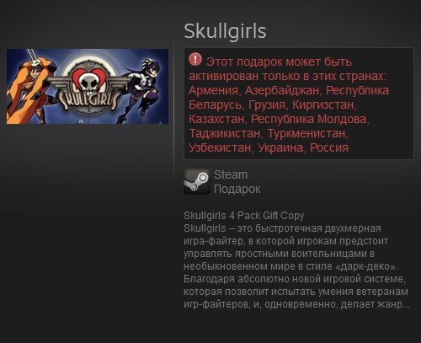
Task: Click the Россия country name in warning
Action: [x=329, y=147]
